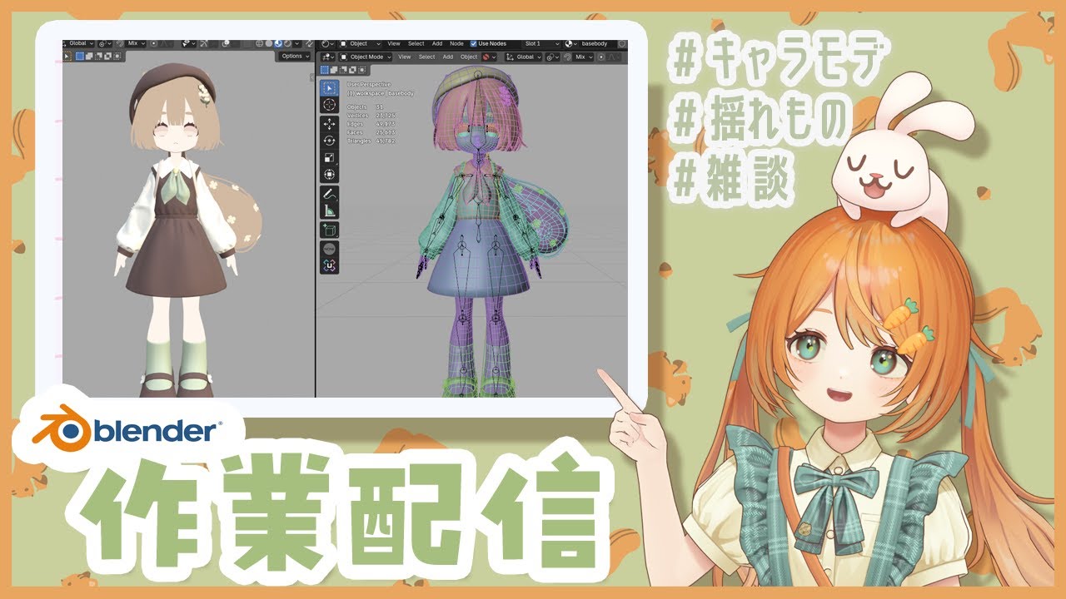The height and width of the screenshot is (599, 1066).
Task: Open right viewport's Object menu
Action: 469,57
